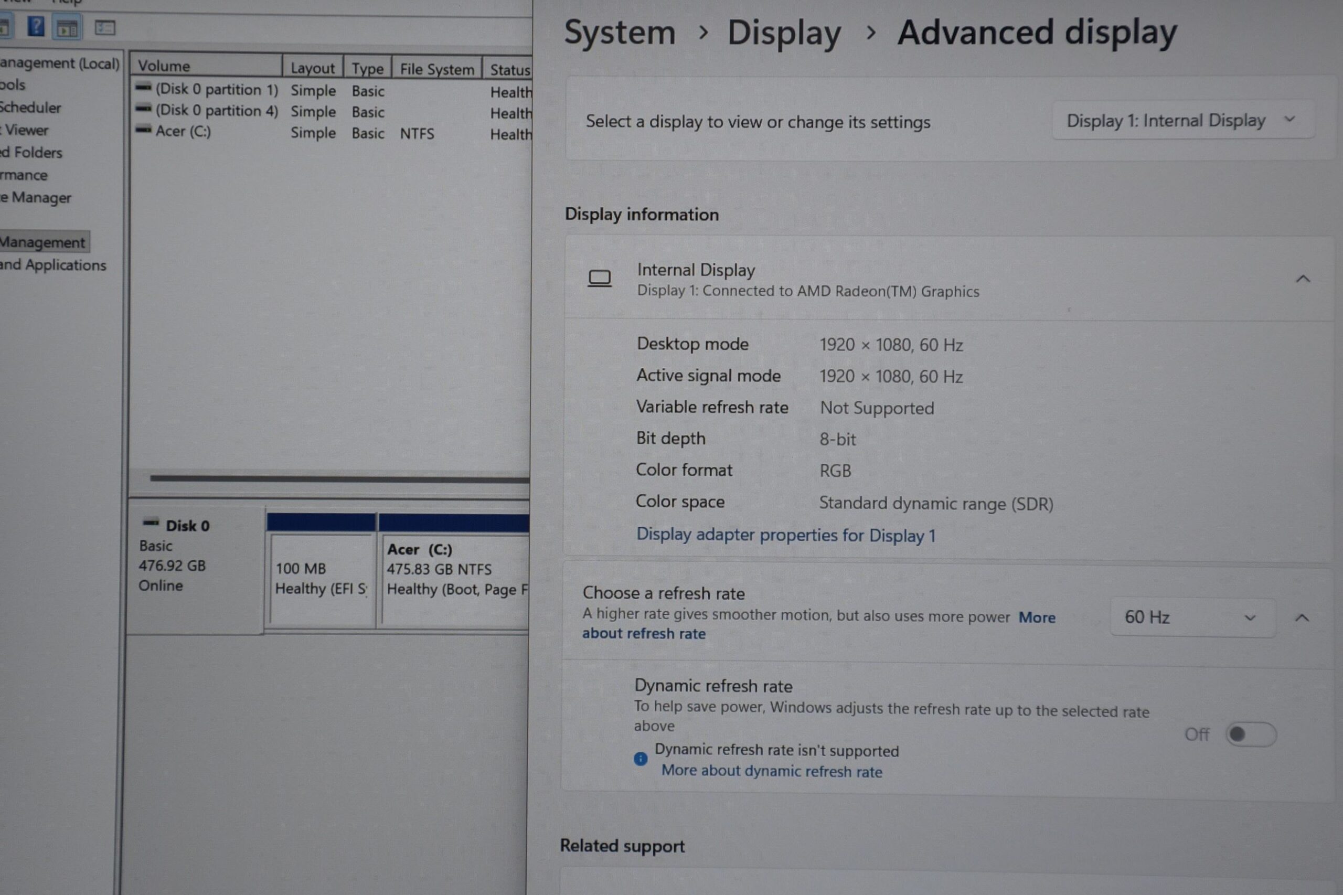Click the drive icon of Disk 0 partition 1 row
Screen dimensions: 1343x895
tap(143, 87)
